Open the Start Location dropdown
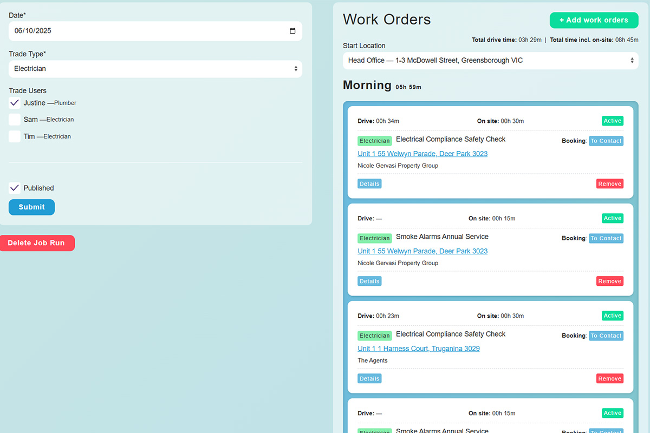650x433 pixels. [491, 61]
